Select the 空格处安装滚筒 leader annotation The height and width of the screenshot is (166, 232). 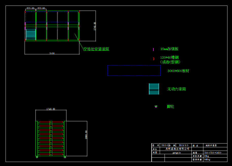point(96,49)
